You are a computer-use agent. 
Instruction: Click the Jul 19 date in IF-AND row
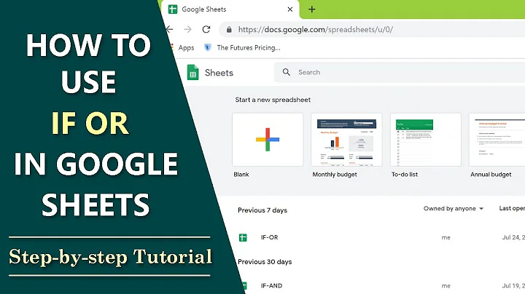pos(513,286)
